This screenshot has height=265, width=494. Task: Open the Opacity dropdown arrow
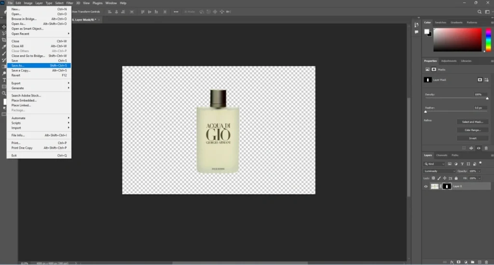click(480, 171)
